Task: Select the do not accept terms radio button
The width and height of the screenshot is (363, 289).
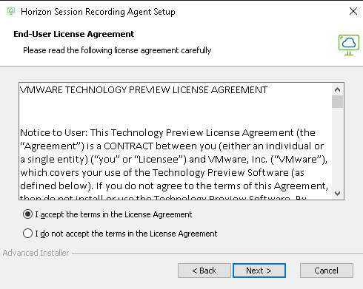Action: pyautogui.click(x=27, y=234)
